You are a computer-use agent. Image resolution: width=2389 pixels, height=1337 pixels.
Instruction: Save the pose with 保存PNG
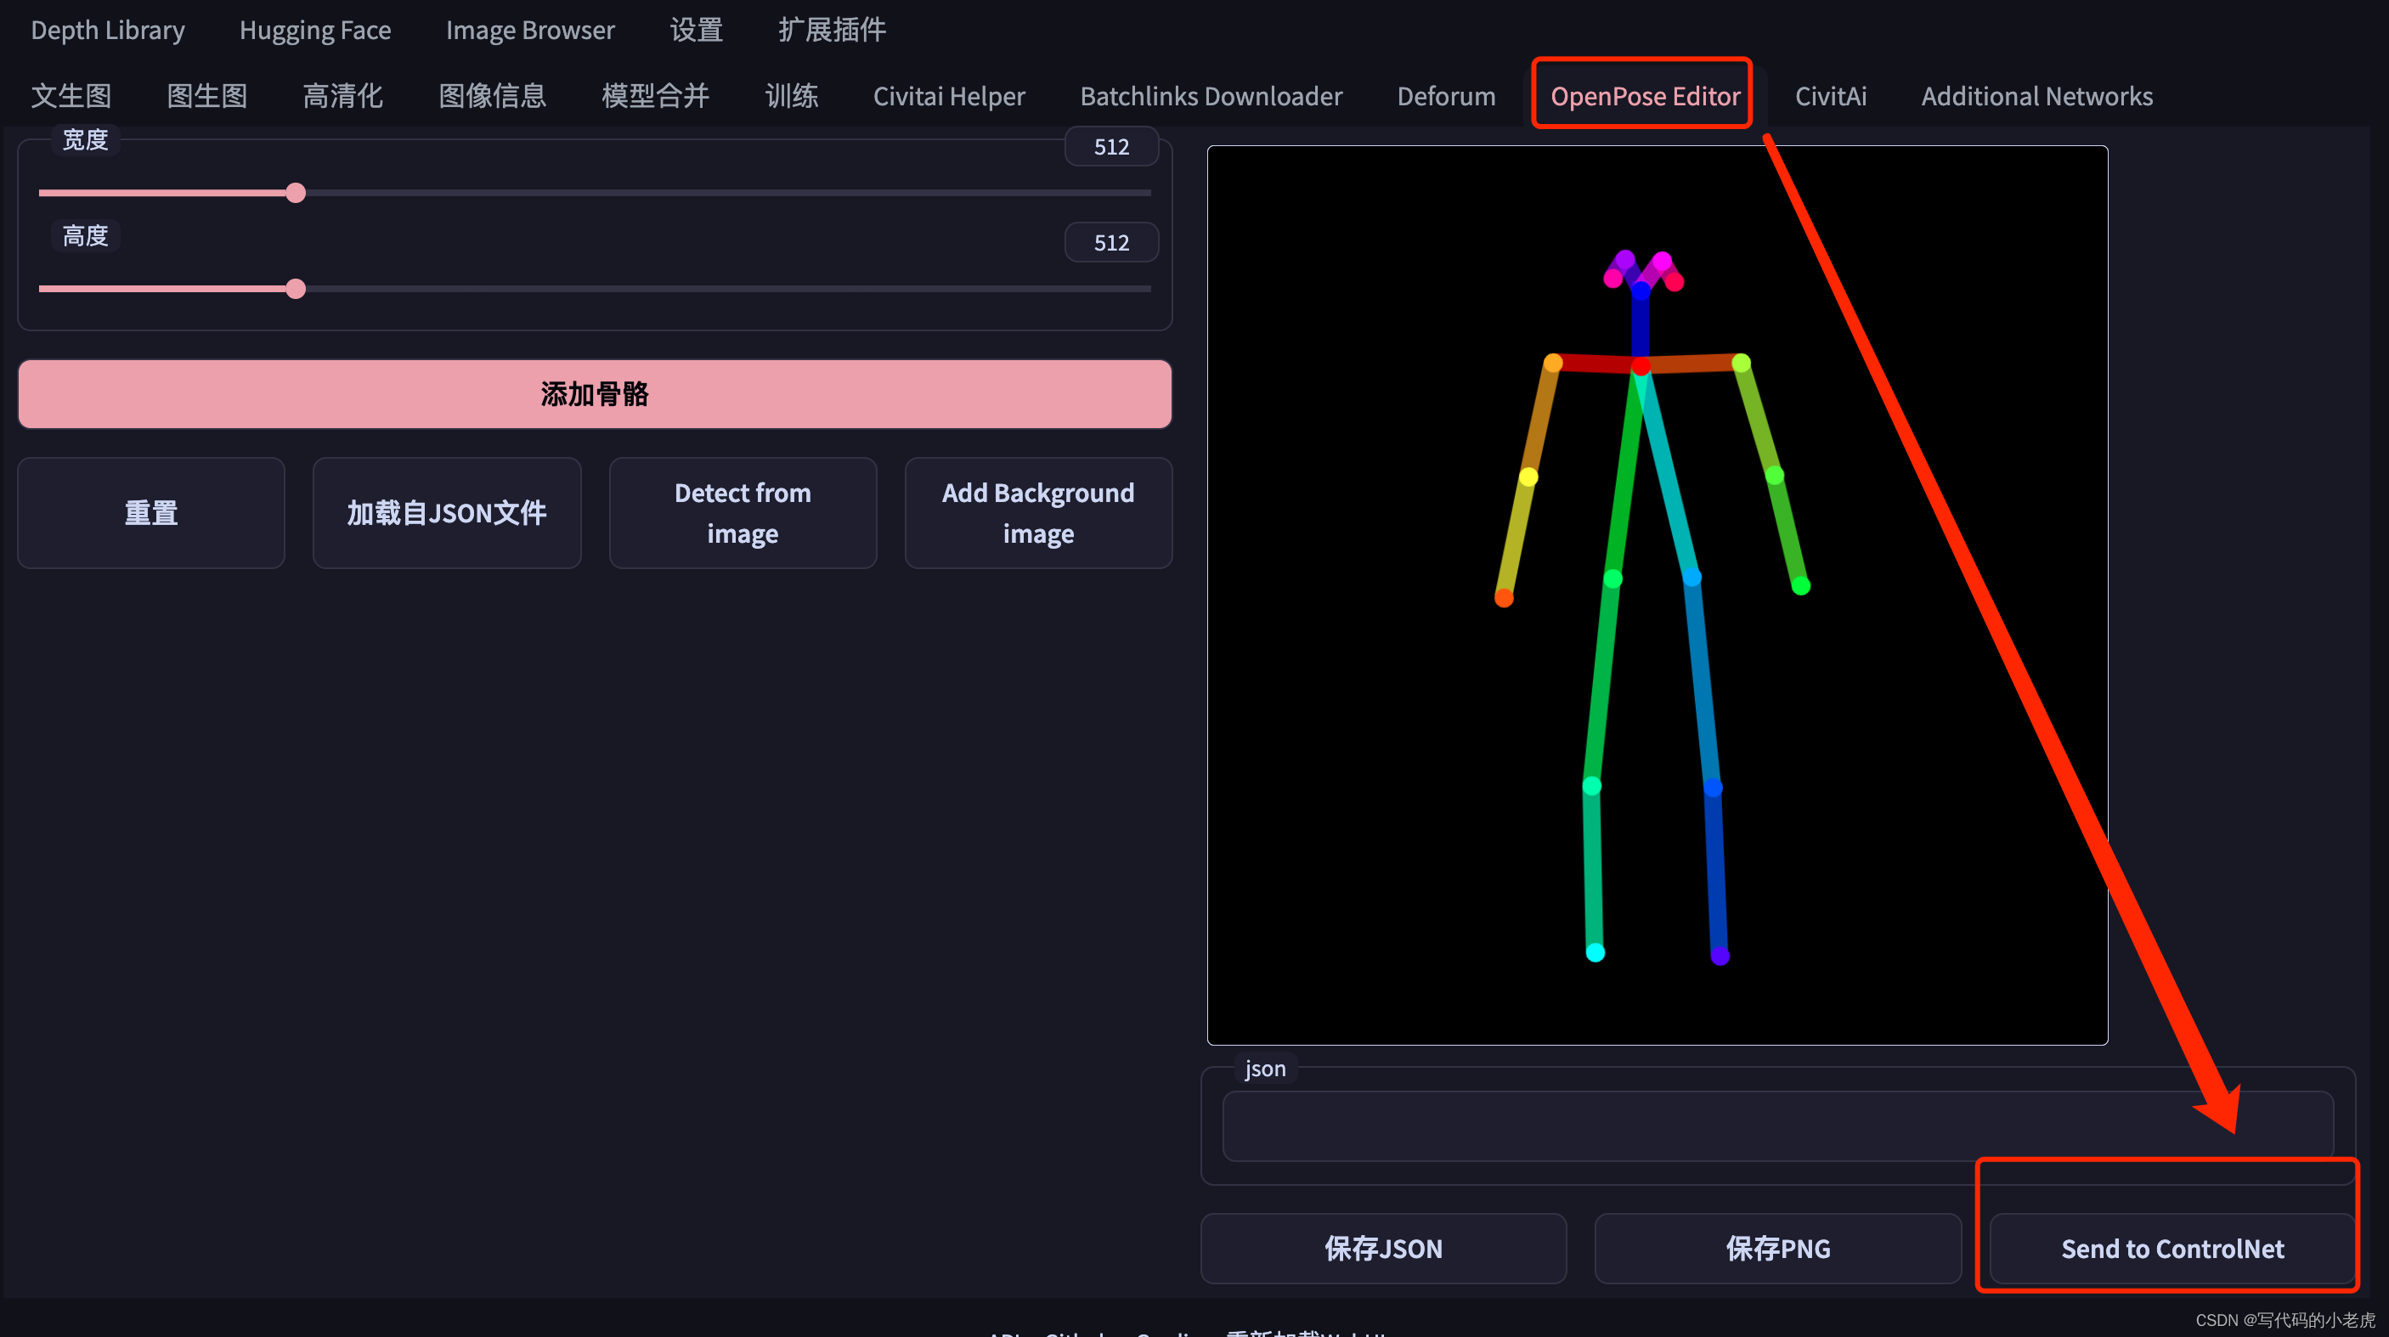pyautogui.click(x=1777, y=1248)
